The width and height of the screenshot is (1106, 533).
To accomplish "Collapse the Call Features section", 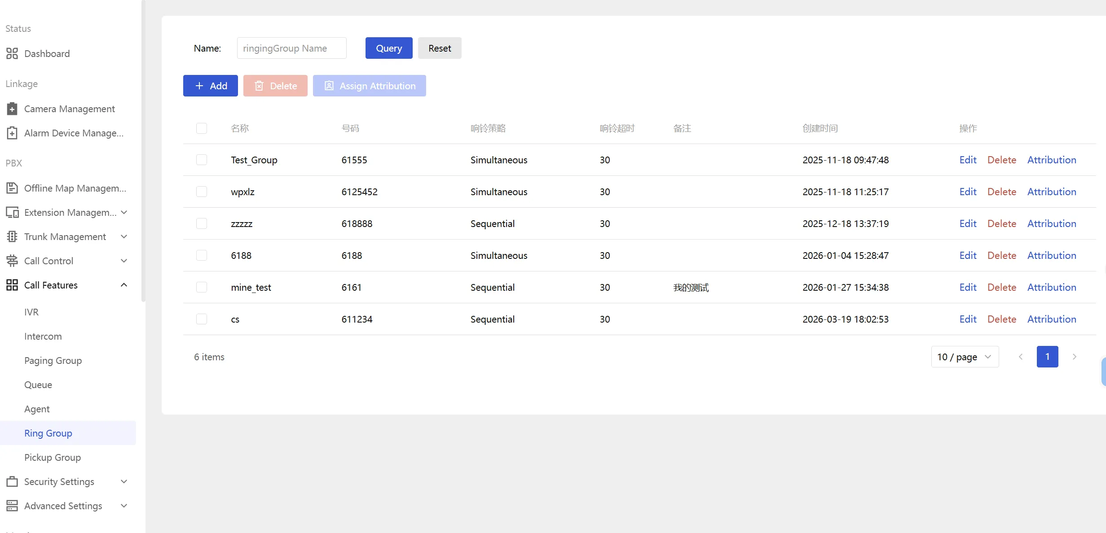I will point(124,285).
